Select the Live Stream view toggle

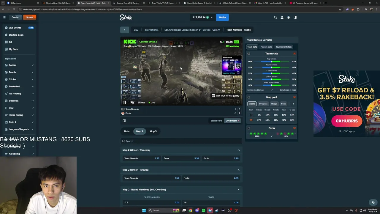coord(232,121)
